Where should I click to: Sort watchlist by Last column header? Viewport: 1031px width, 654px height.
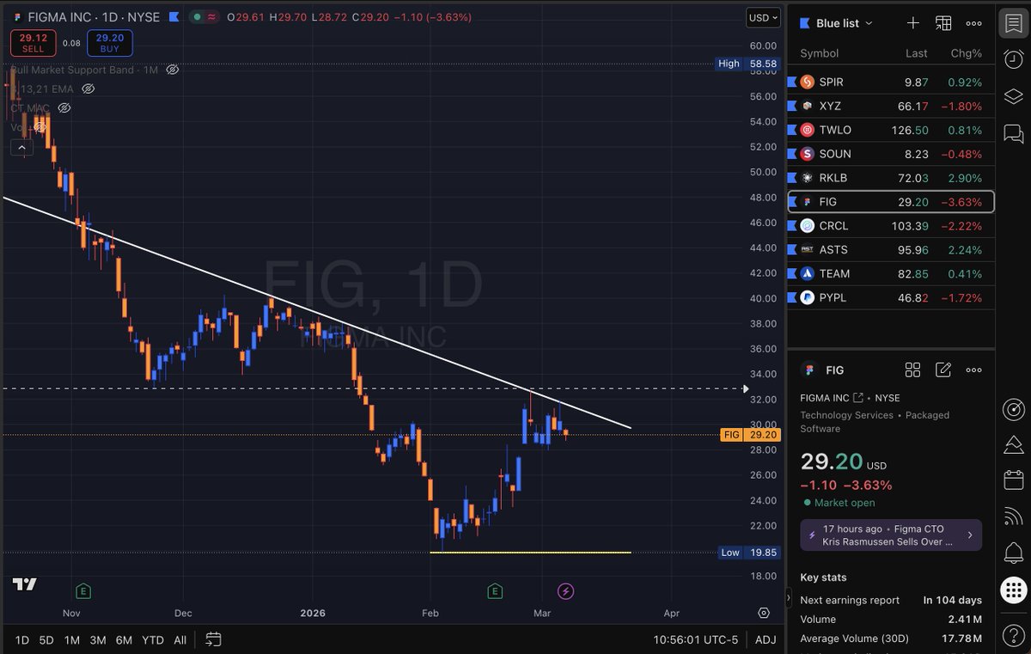click(917, 53)
